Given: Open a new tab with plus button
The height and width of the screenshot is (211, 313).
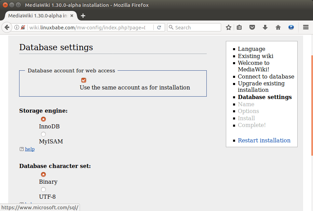Looking at the screenshot, I should pyautogui.click(x=83, y=16).
